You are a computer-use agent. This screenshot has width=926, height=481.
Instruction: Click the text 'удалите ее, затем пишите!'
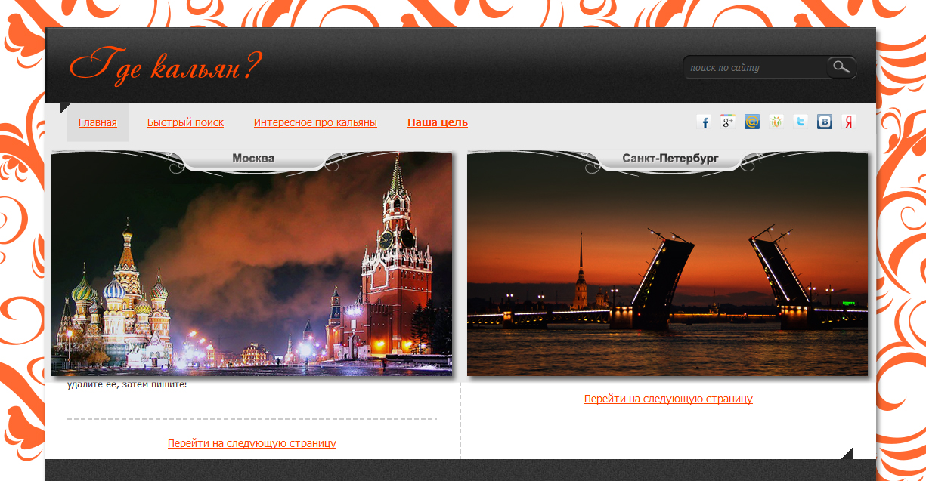click(127, 384)
